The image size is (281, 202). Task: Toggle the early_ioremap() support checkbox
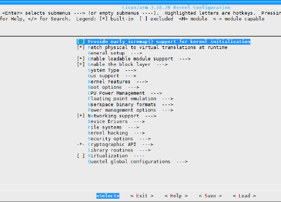coord(80,41)
